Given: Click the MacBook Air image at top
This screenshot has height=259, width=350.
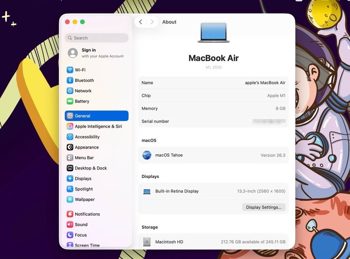Looking at the screenshot, I should coord(214,33).
